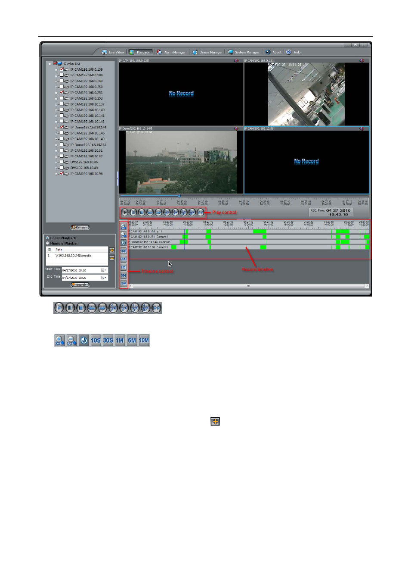
Task: Expand the IP CAM192.168.0.252 tree node
Action: tap(56, 99)
